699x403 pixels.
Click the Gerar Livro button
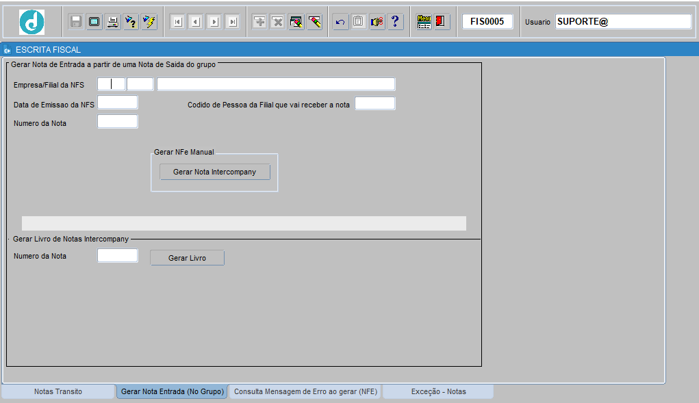point(187,258)
